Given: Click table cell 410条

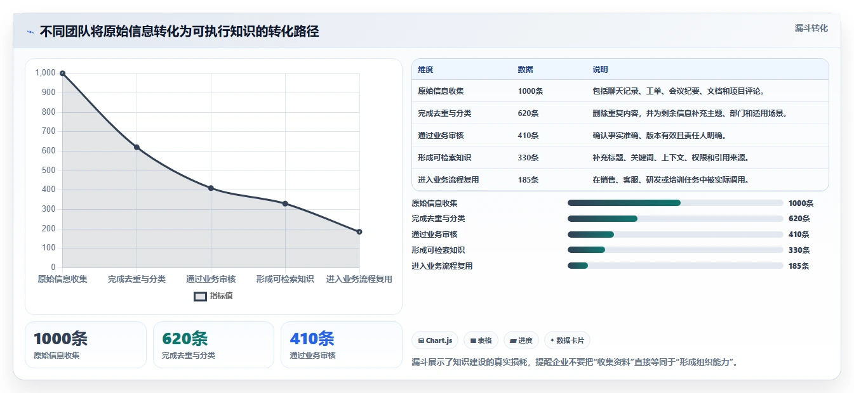Looking at the screenshot, I should (x=528, y=136).
